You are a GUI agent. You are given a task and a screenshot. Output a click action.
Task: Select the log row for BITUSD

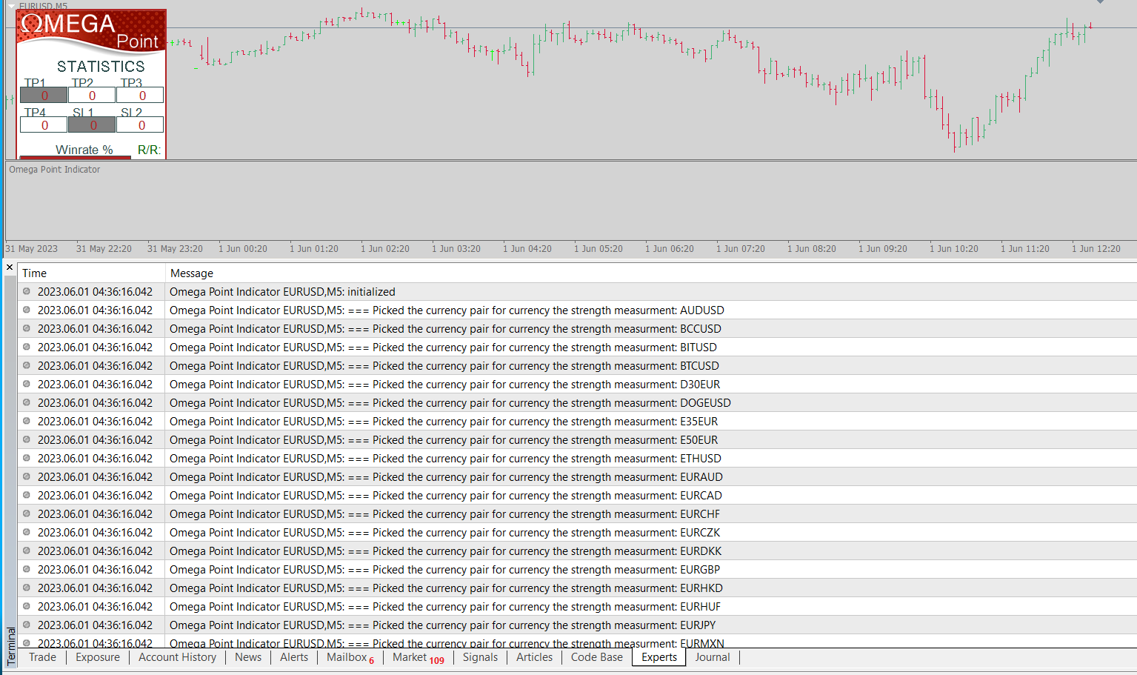click(x=578, y=348)
